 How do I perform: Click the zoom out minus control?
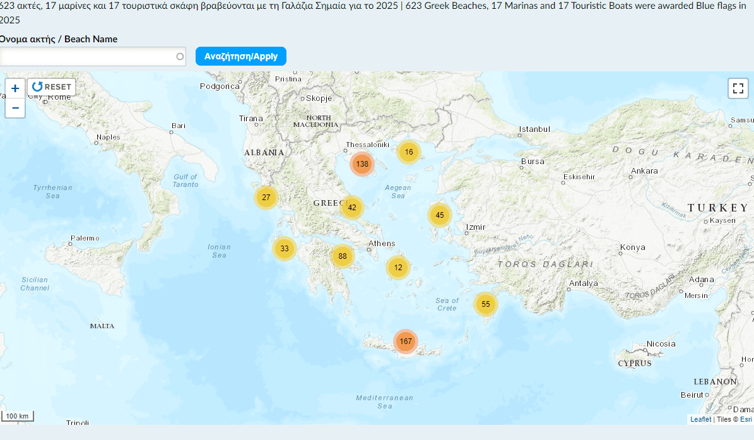point(15,108)
